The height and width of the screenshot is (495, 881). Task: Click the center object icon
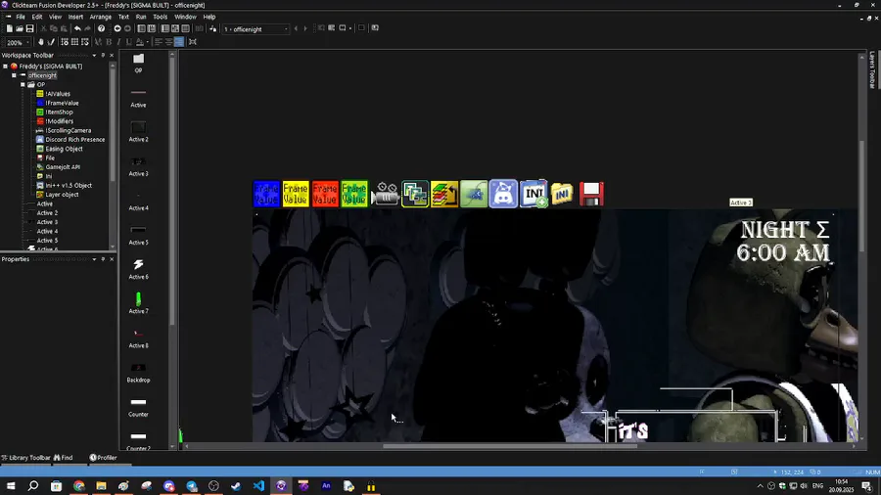click(x=193, y=42)
